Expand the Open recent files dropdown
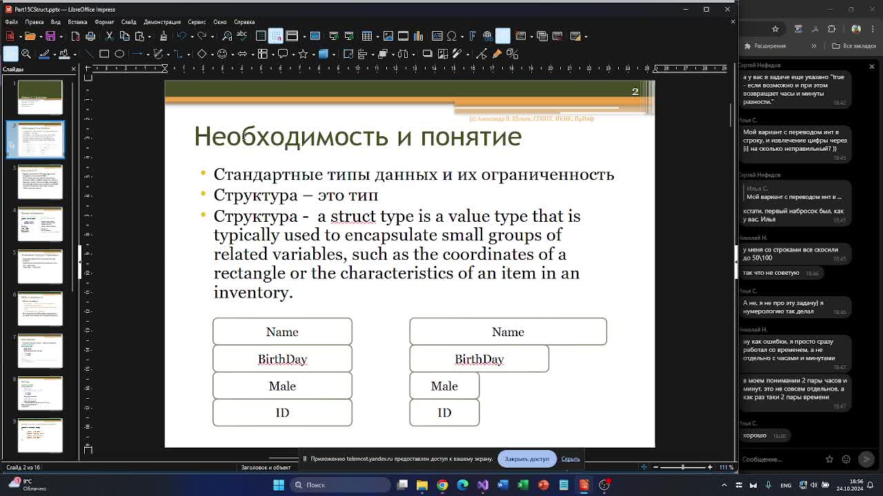 tap(41, 37)
